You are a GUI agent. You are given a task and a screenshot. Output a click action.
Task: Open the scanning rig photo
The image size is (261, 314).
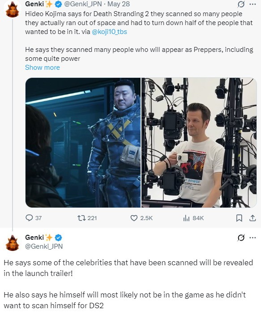click(199, 143)
